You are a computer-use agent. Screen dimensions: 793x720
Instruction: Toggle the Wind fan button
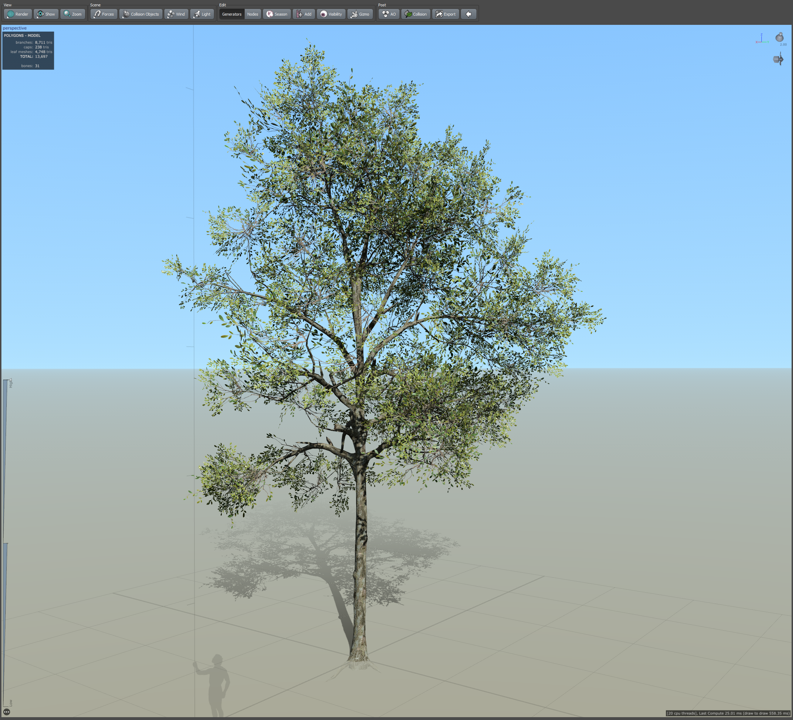[176, 14]
